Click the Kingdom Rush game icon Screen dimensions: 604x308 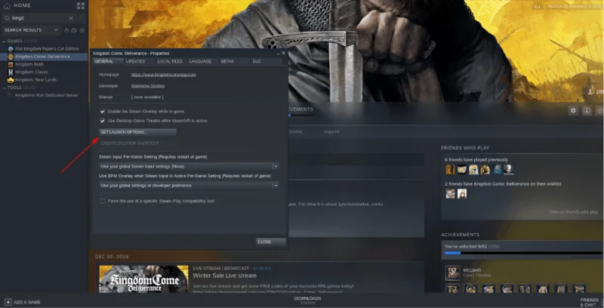11,64
